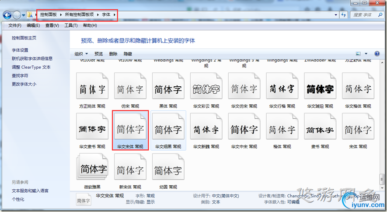
Task: Open the view options dropdown arrow
Action: [366, 53]
